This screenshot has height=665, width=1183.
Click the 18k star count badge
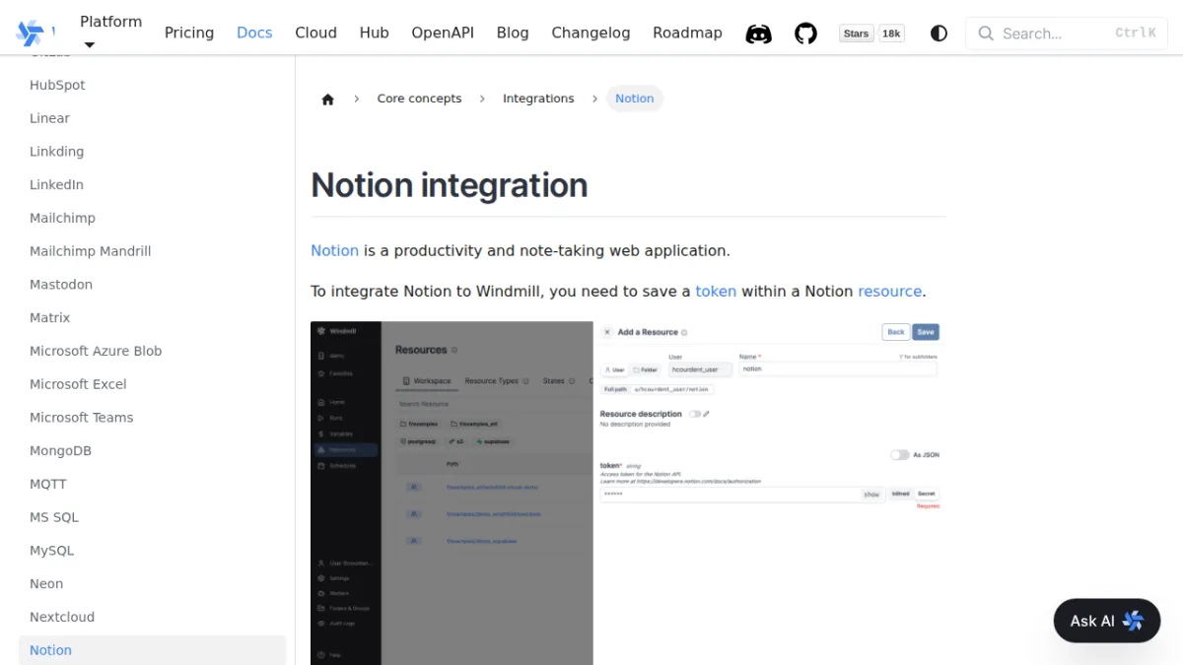point(891,33)
